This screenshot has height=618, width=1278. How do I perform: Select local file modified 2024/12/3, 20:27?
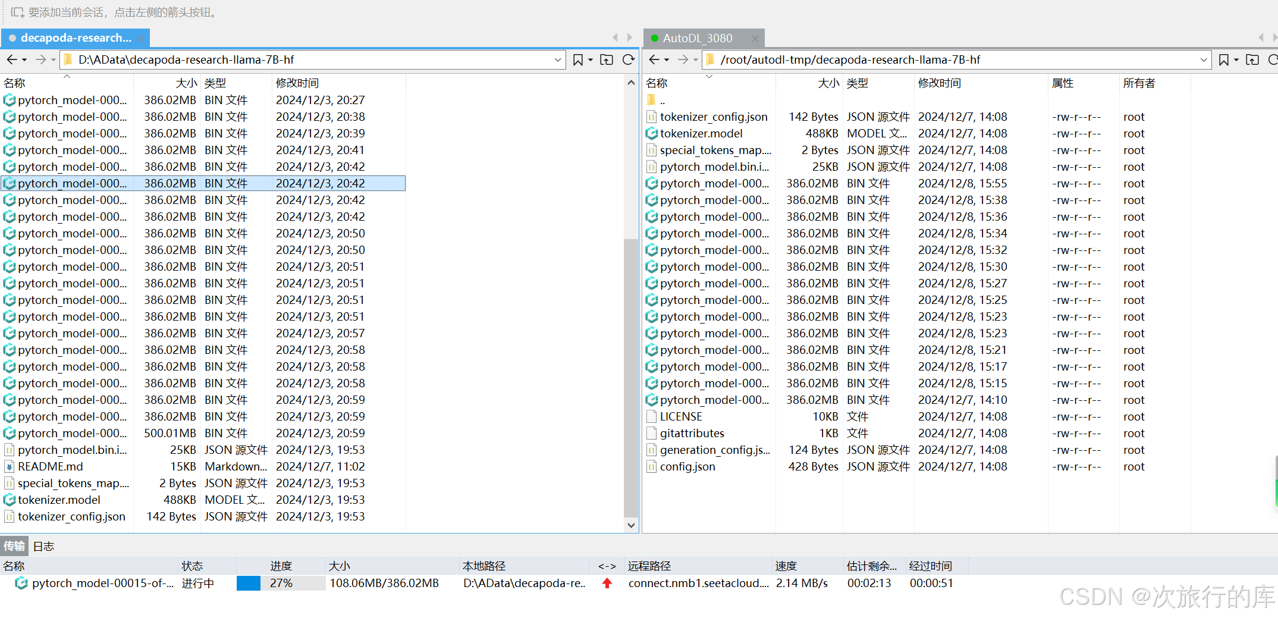pyautogui.click(x=203, y=101)
